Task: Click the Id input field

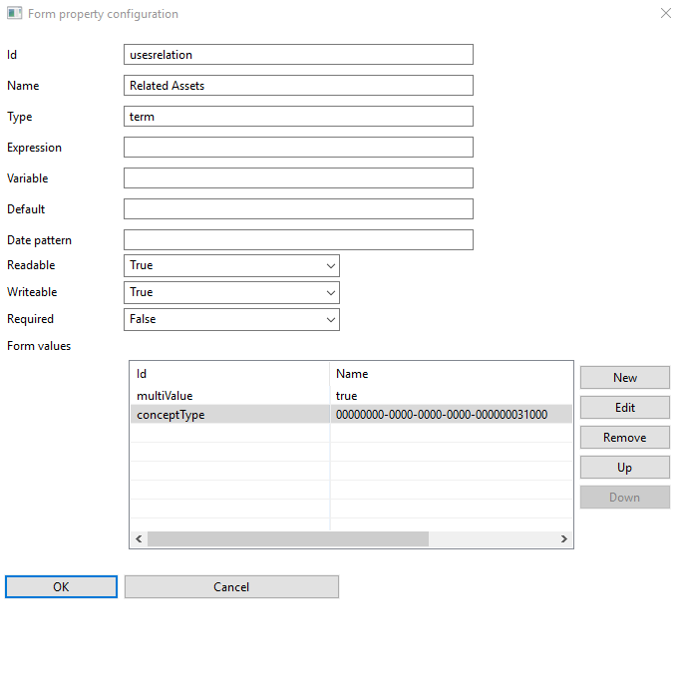Action: coord(297,55)
